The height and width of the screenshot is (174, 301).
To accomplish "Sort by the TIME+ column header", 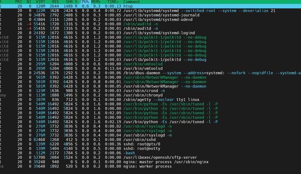I will pyautogui.click(x=113, y=2).
